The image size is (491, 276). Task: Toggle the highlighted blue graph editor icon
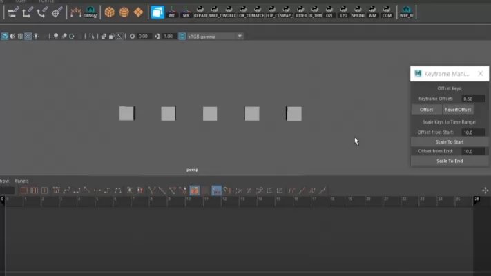(x=217, y=190)
